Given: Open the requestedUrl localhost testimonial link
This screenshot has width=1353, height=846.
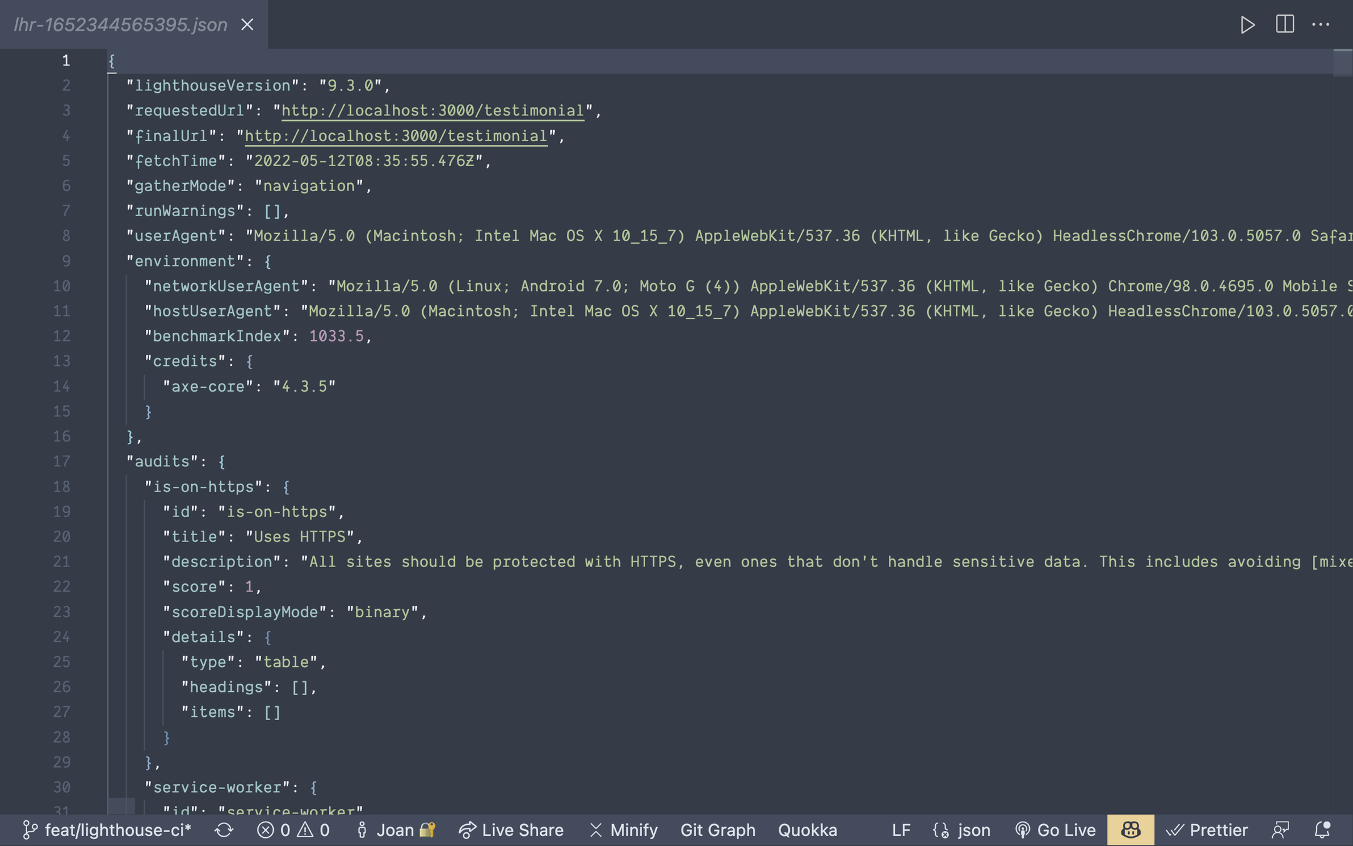Looking at the screenshot, I should [x=432, y=111].
